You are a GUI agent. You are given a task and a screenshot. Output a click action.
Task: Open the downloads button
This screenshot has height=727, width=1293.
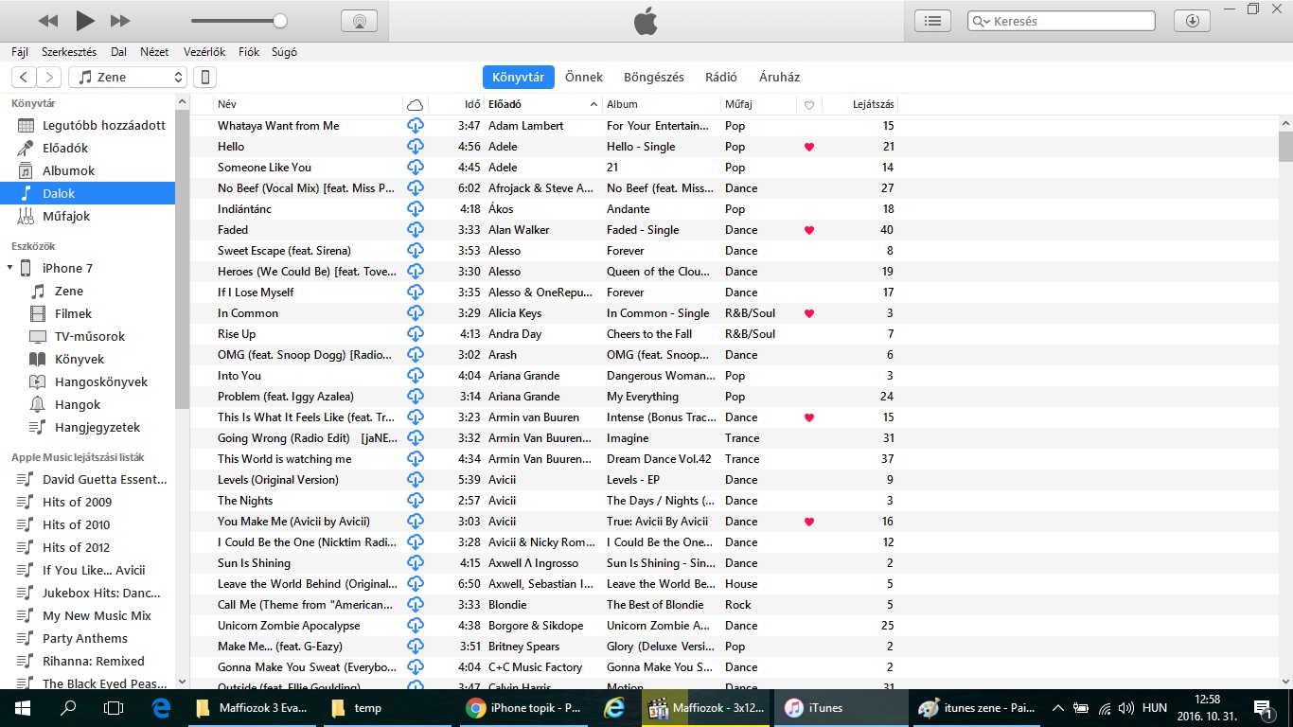[x=1192, y=21]
